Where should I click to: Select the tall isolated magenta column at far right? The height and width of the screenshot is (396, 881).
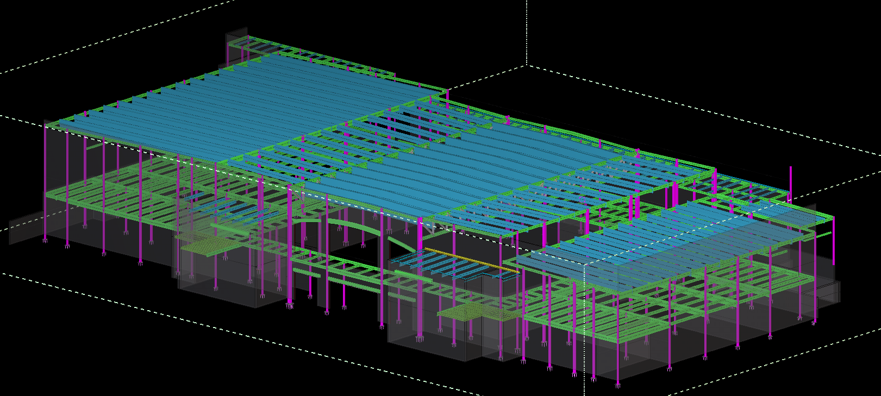(x=790, y=184)
